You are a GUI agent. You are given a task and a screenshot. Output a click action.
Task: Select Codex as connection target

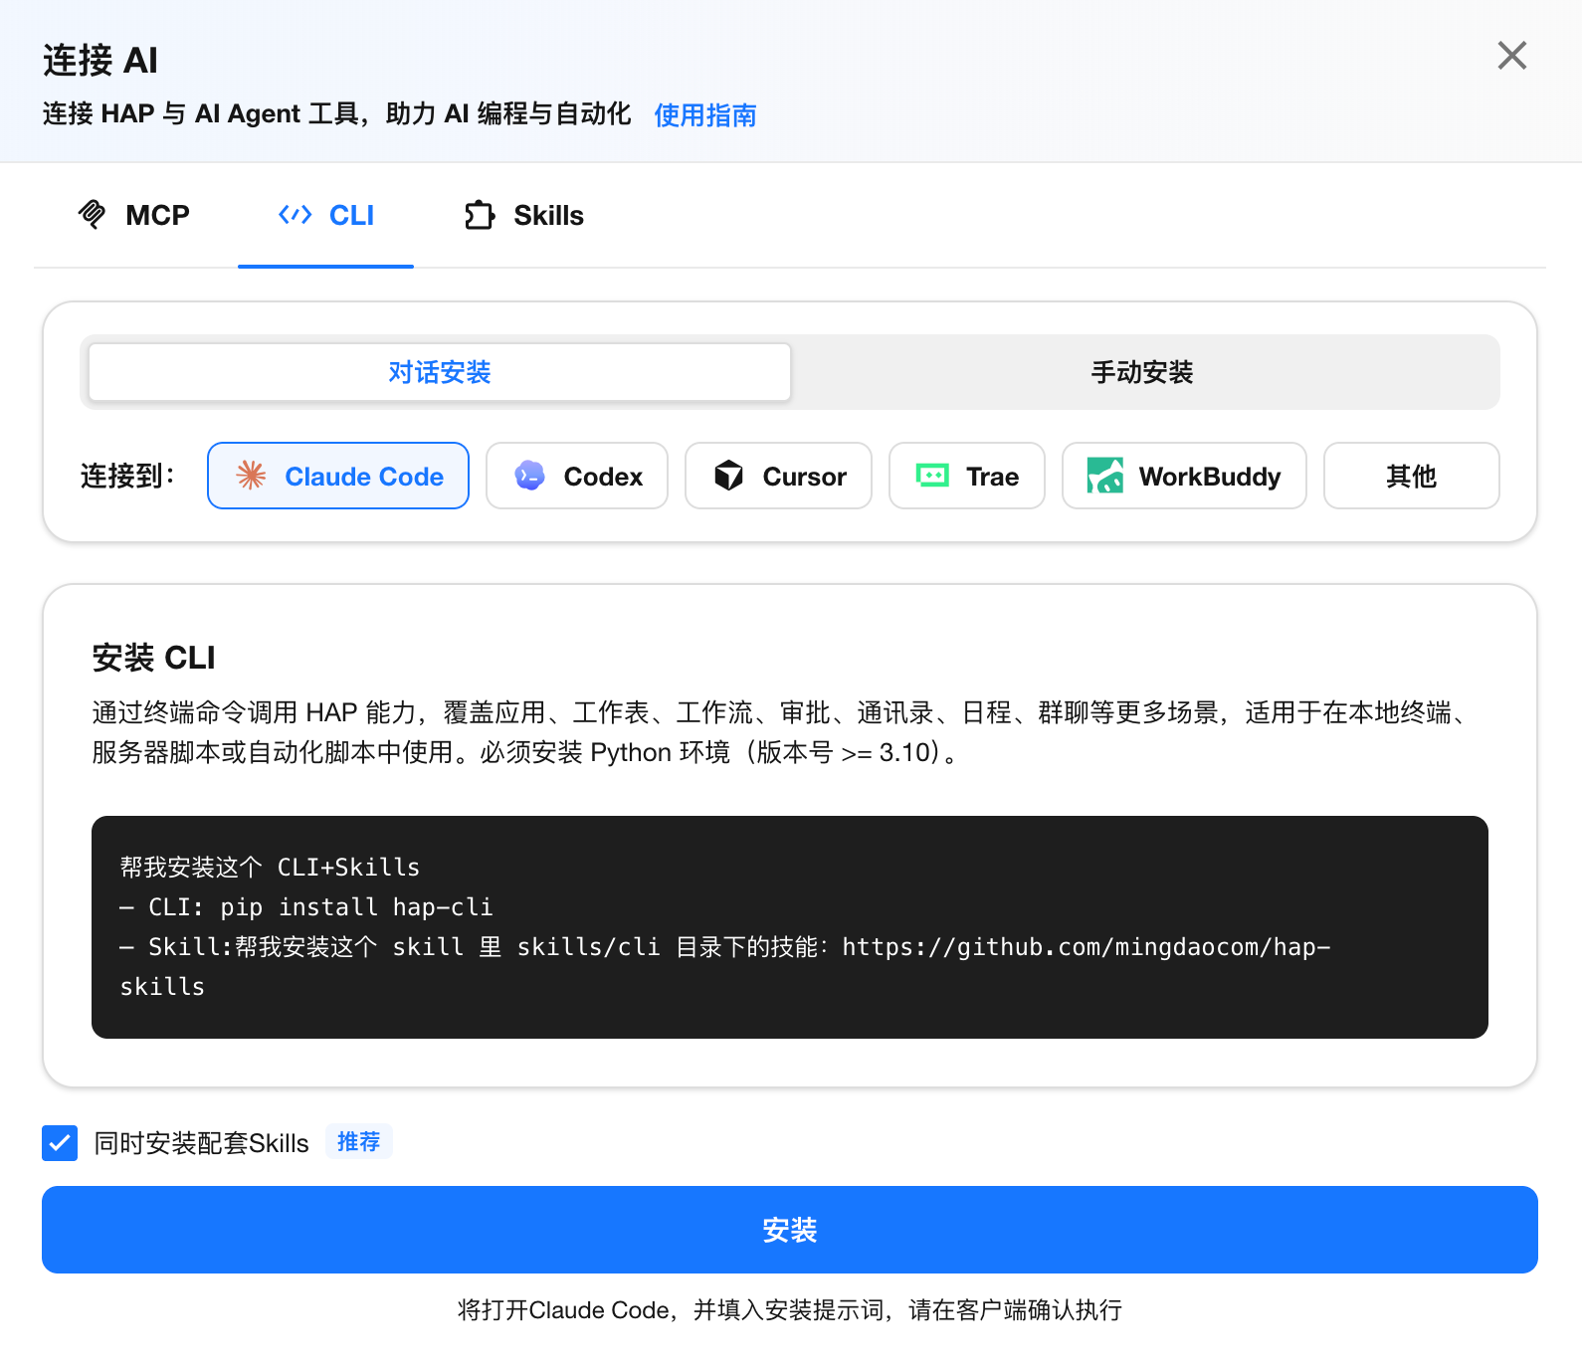[577, 476]
